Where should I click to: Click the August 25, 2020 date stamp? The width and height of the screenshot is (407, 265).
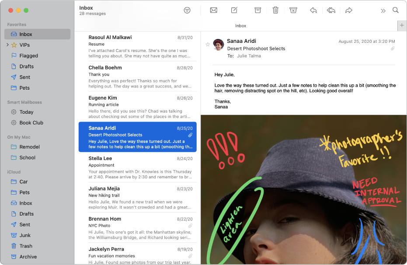click(366, 41)
